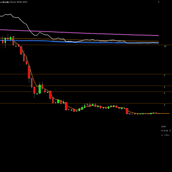Click the price axis label '12'

click(x=165, y=46)
